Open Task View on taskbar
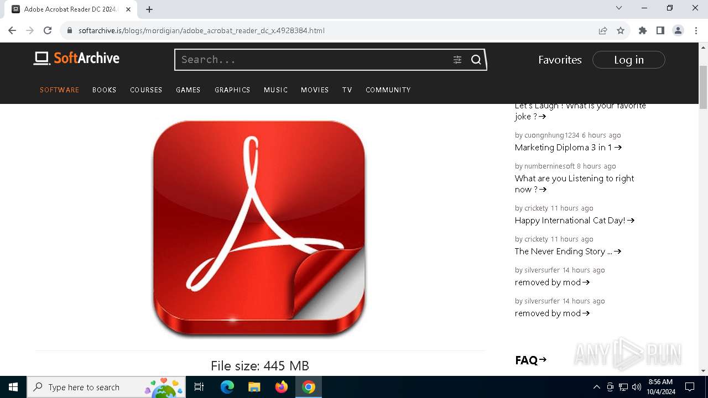The width and height of the screenshot is (708, 398). pyautogui.click(x=199, y=387)
